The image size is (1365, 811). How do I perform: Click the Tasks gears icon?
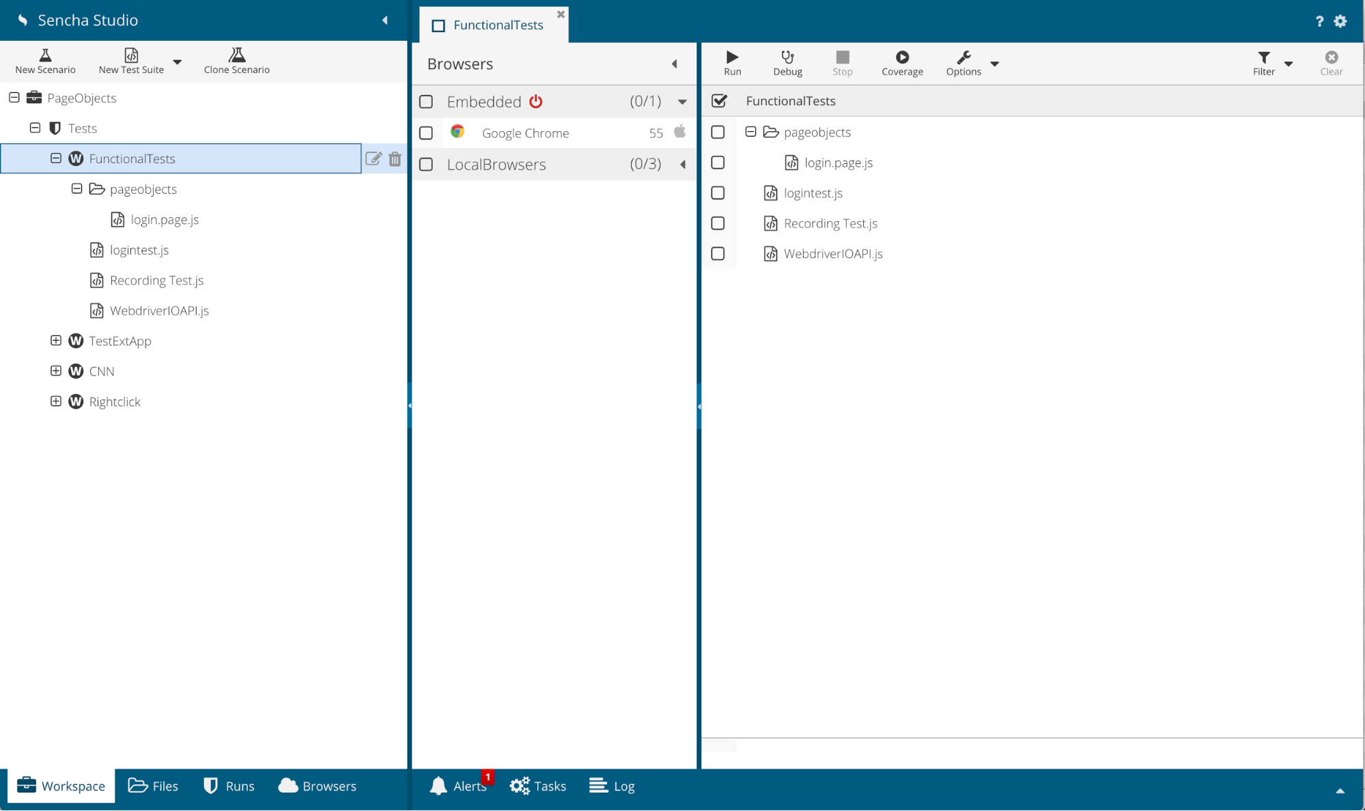(x=520, y=786)
